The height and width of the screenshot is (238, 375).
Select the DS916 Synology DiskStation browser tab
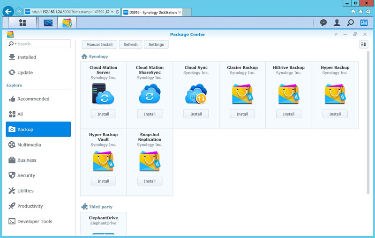click(150, 11)
